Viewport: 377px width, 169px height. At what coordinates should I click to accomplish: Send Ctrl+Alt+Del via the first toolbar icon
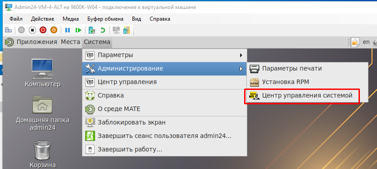click(9, 30)
